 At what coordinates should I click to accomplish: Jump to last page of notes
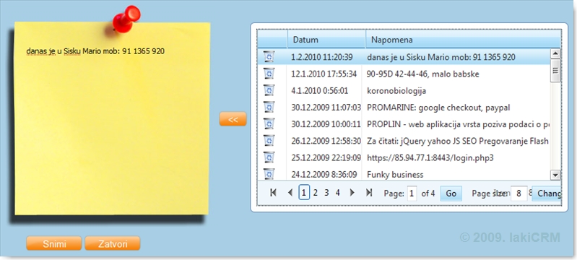[x=369, y=193]
